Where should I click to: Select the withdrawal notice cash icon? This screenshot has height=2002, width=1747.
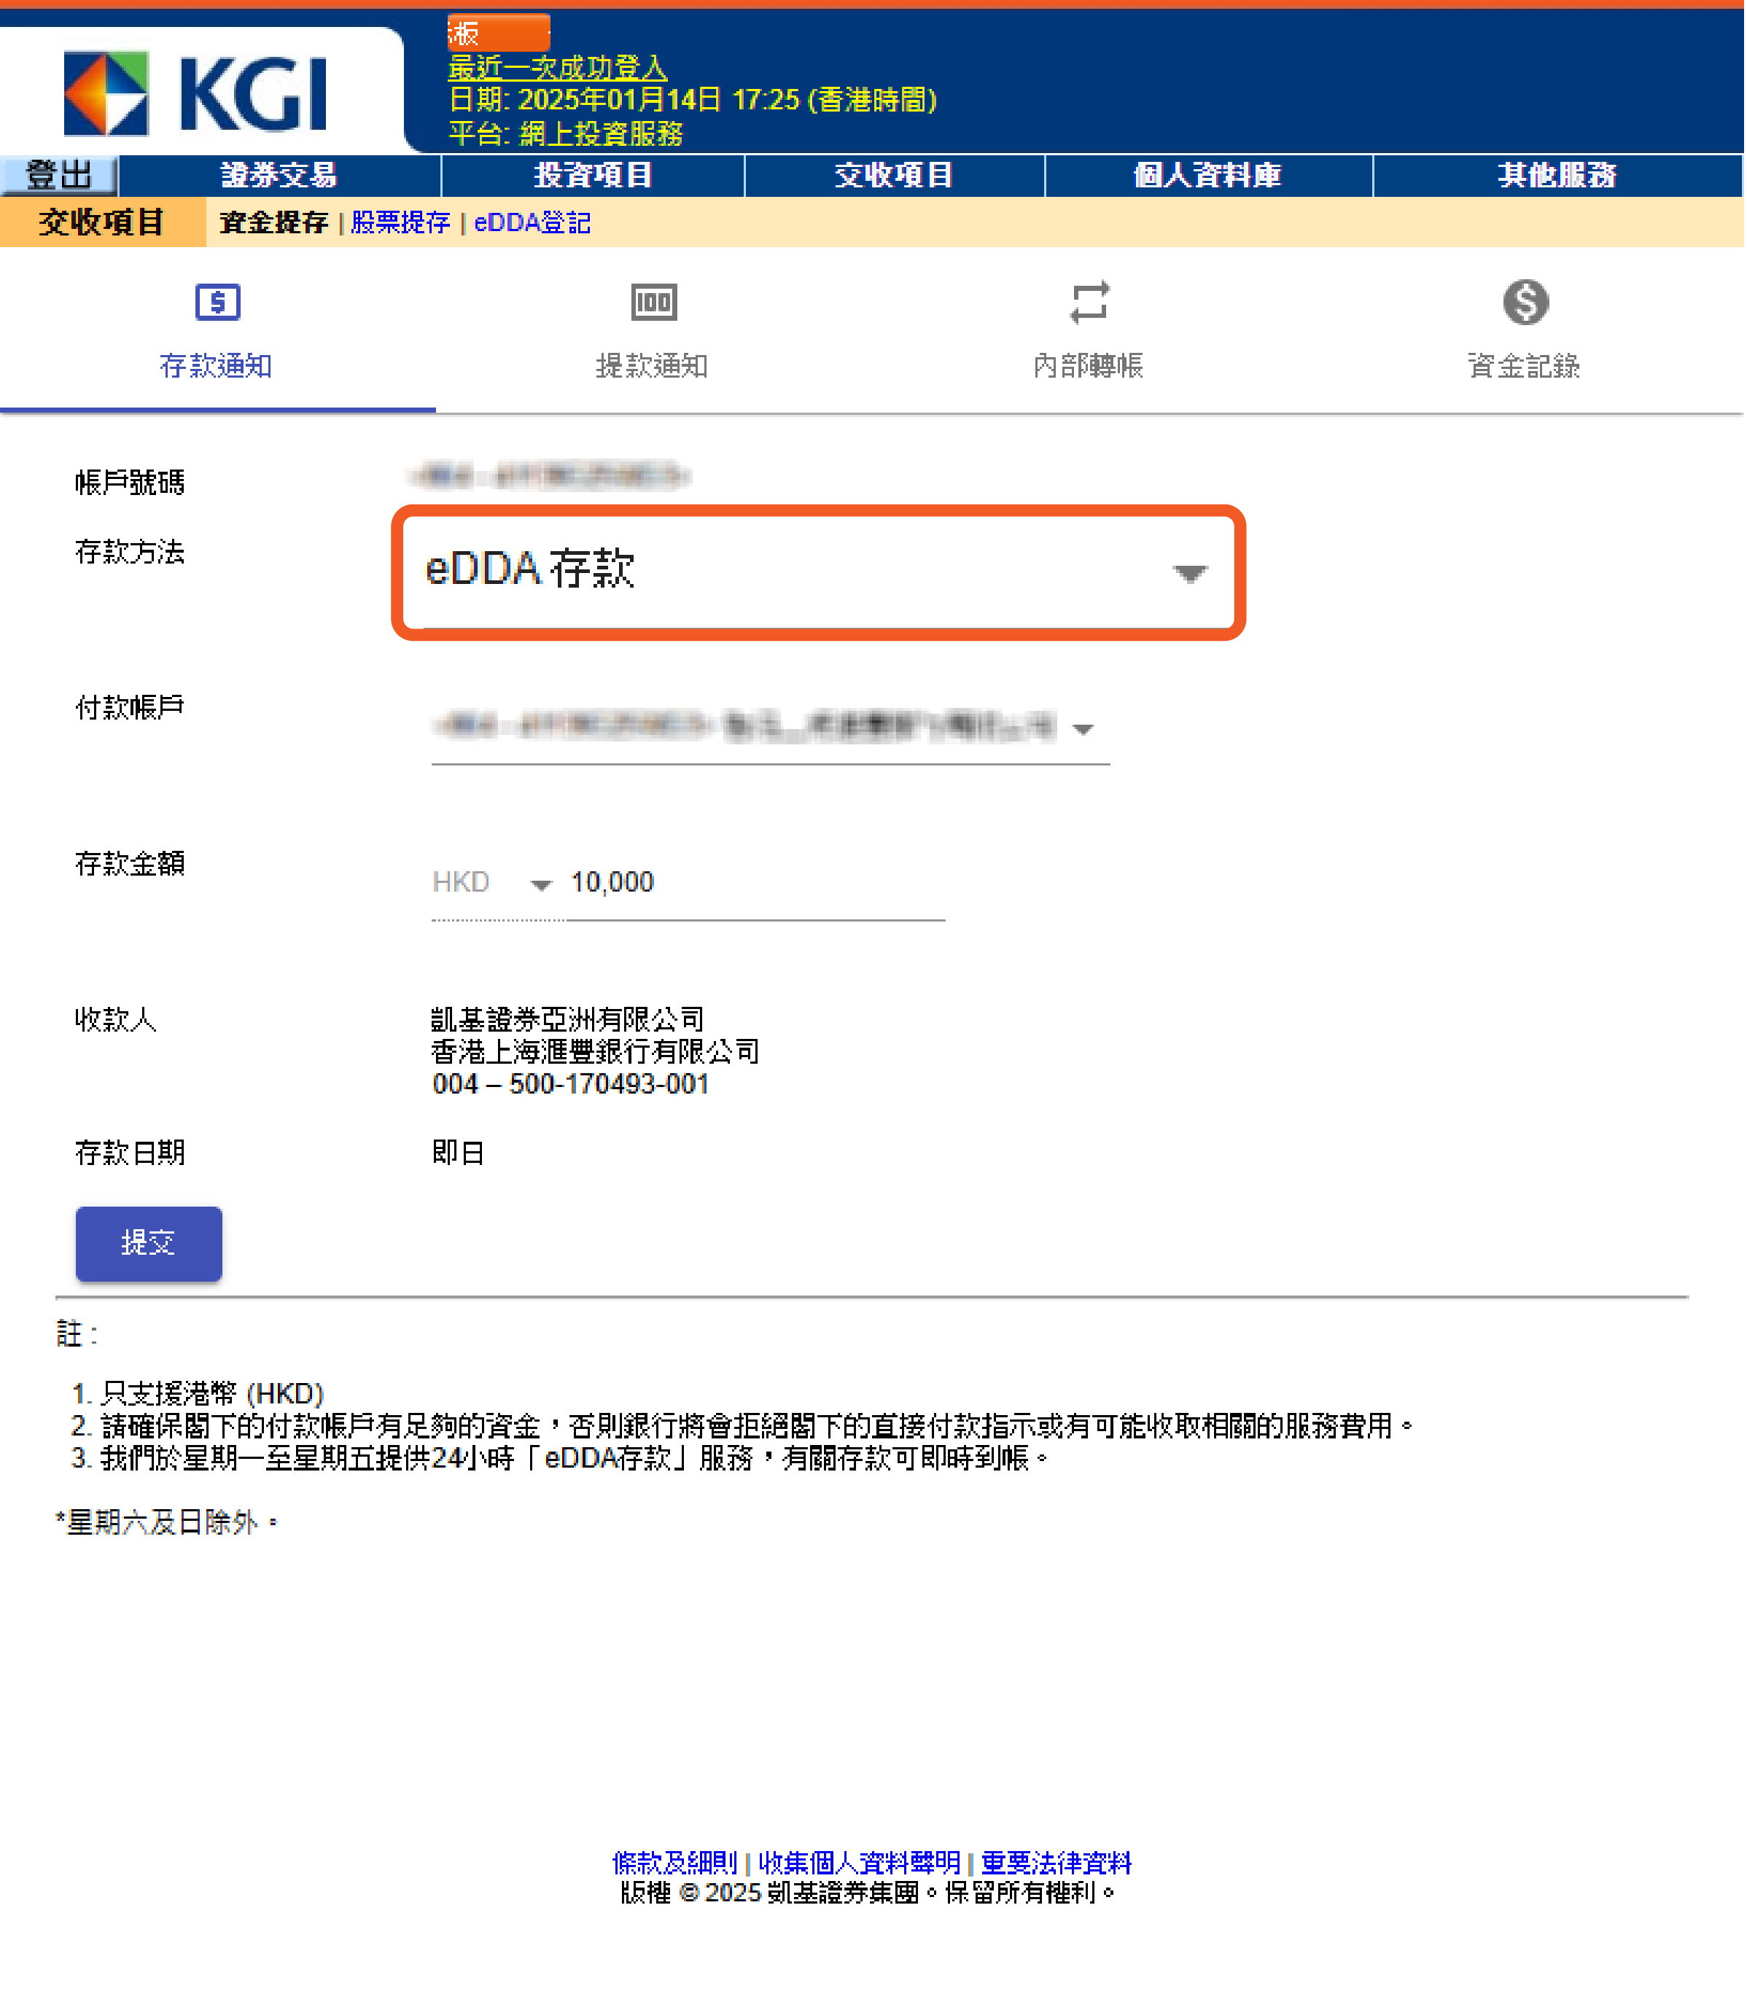pos(654,302)
